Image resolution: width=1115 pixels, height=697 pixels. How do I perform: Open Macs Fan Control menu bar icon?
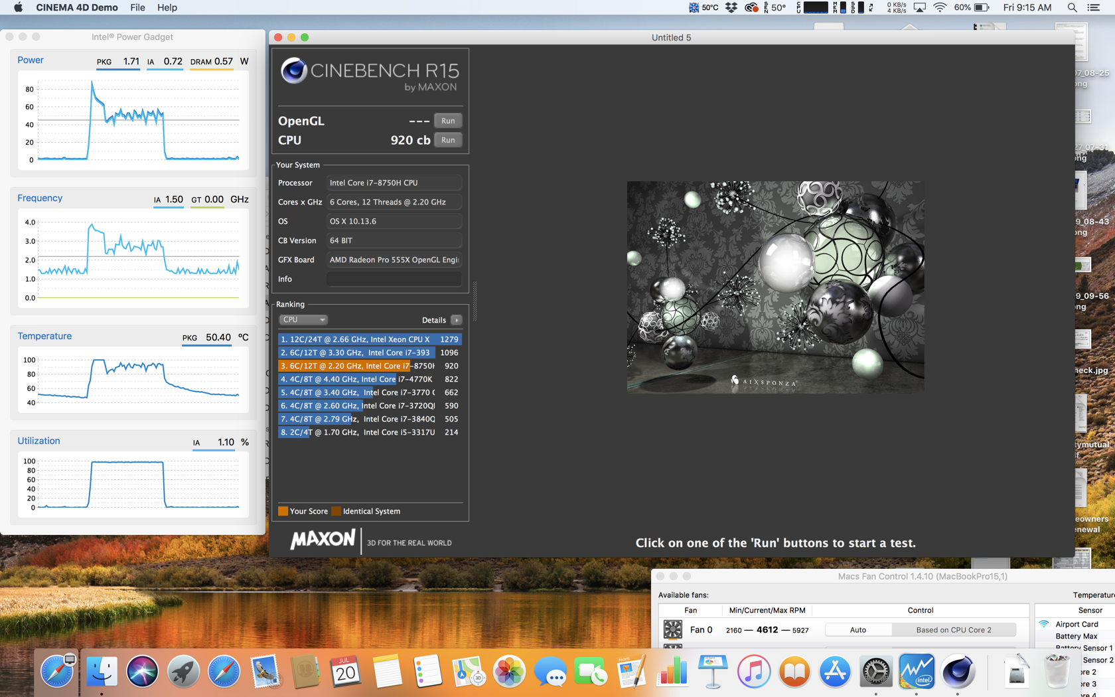(704, 7)
